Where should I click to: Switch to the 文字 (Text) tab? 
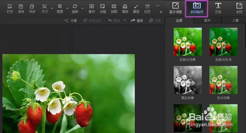218,8
